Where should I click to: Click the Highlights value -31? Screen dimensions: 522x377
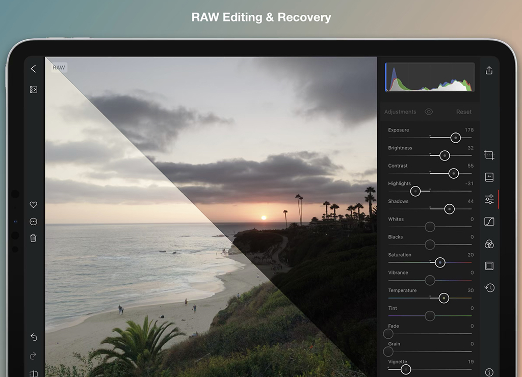[469, 183]
